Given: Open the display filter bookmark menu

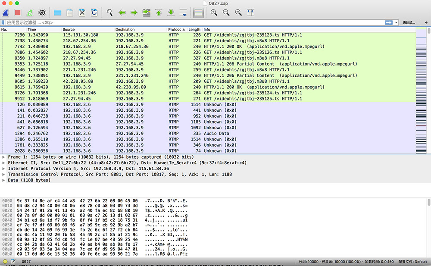Looking at the screenshot, I should [3, 22].
